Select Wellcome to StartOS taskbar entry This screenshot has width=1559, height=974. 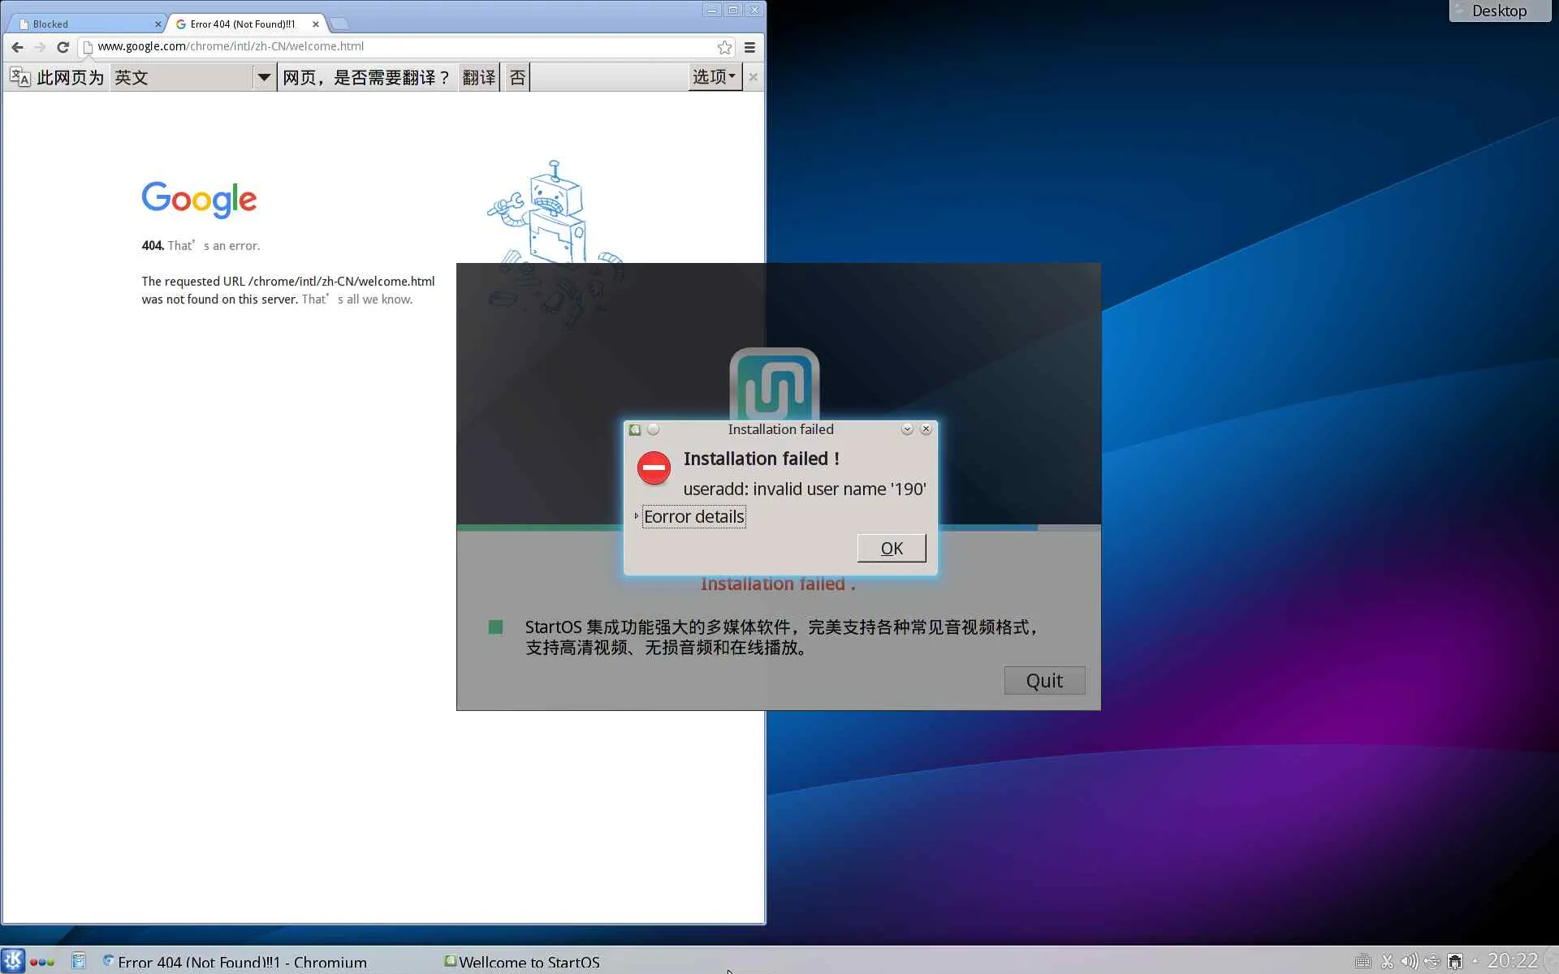click(x=522, y=961)
